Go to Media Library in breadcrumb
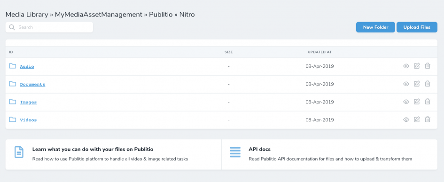The width and height of the screenshot is (444, 182). (x=27, y=15)
